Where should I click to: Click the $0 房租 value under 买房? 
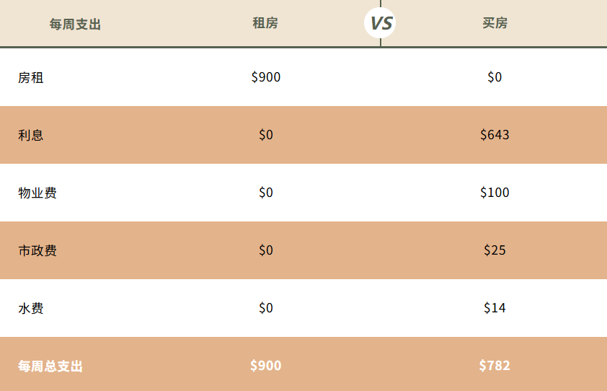point(495,77)
